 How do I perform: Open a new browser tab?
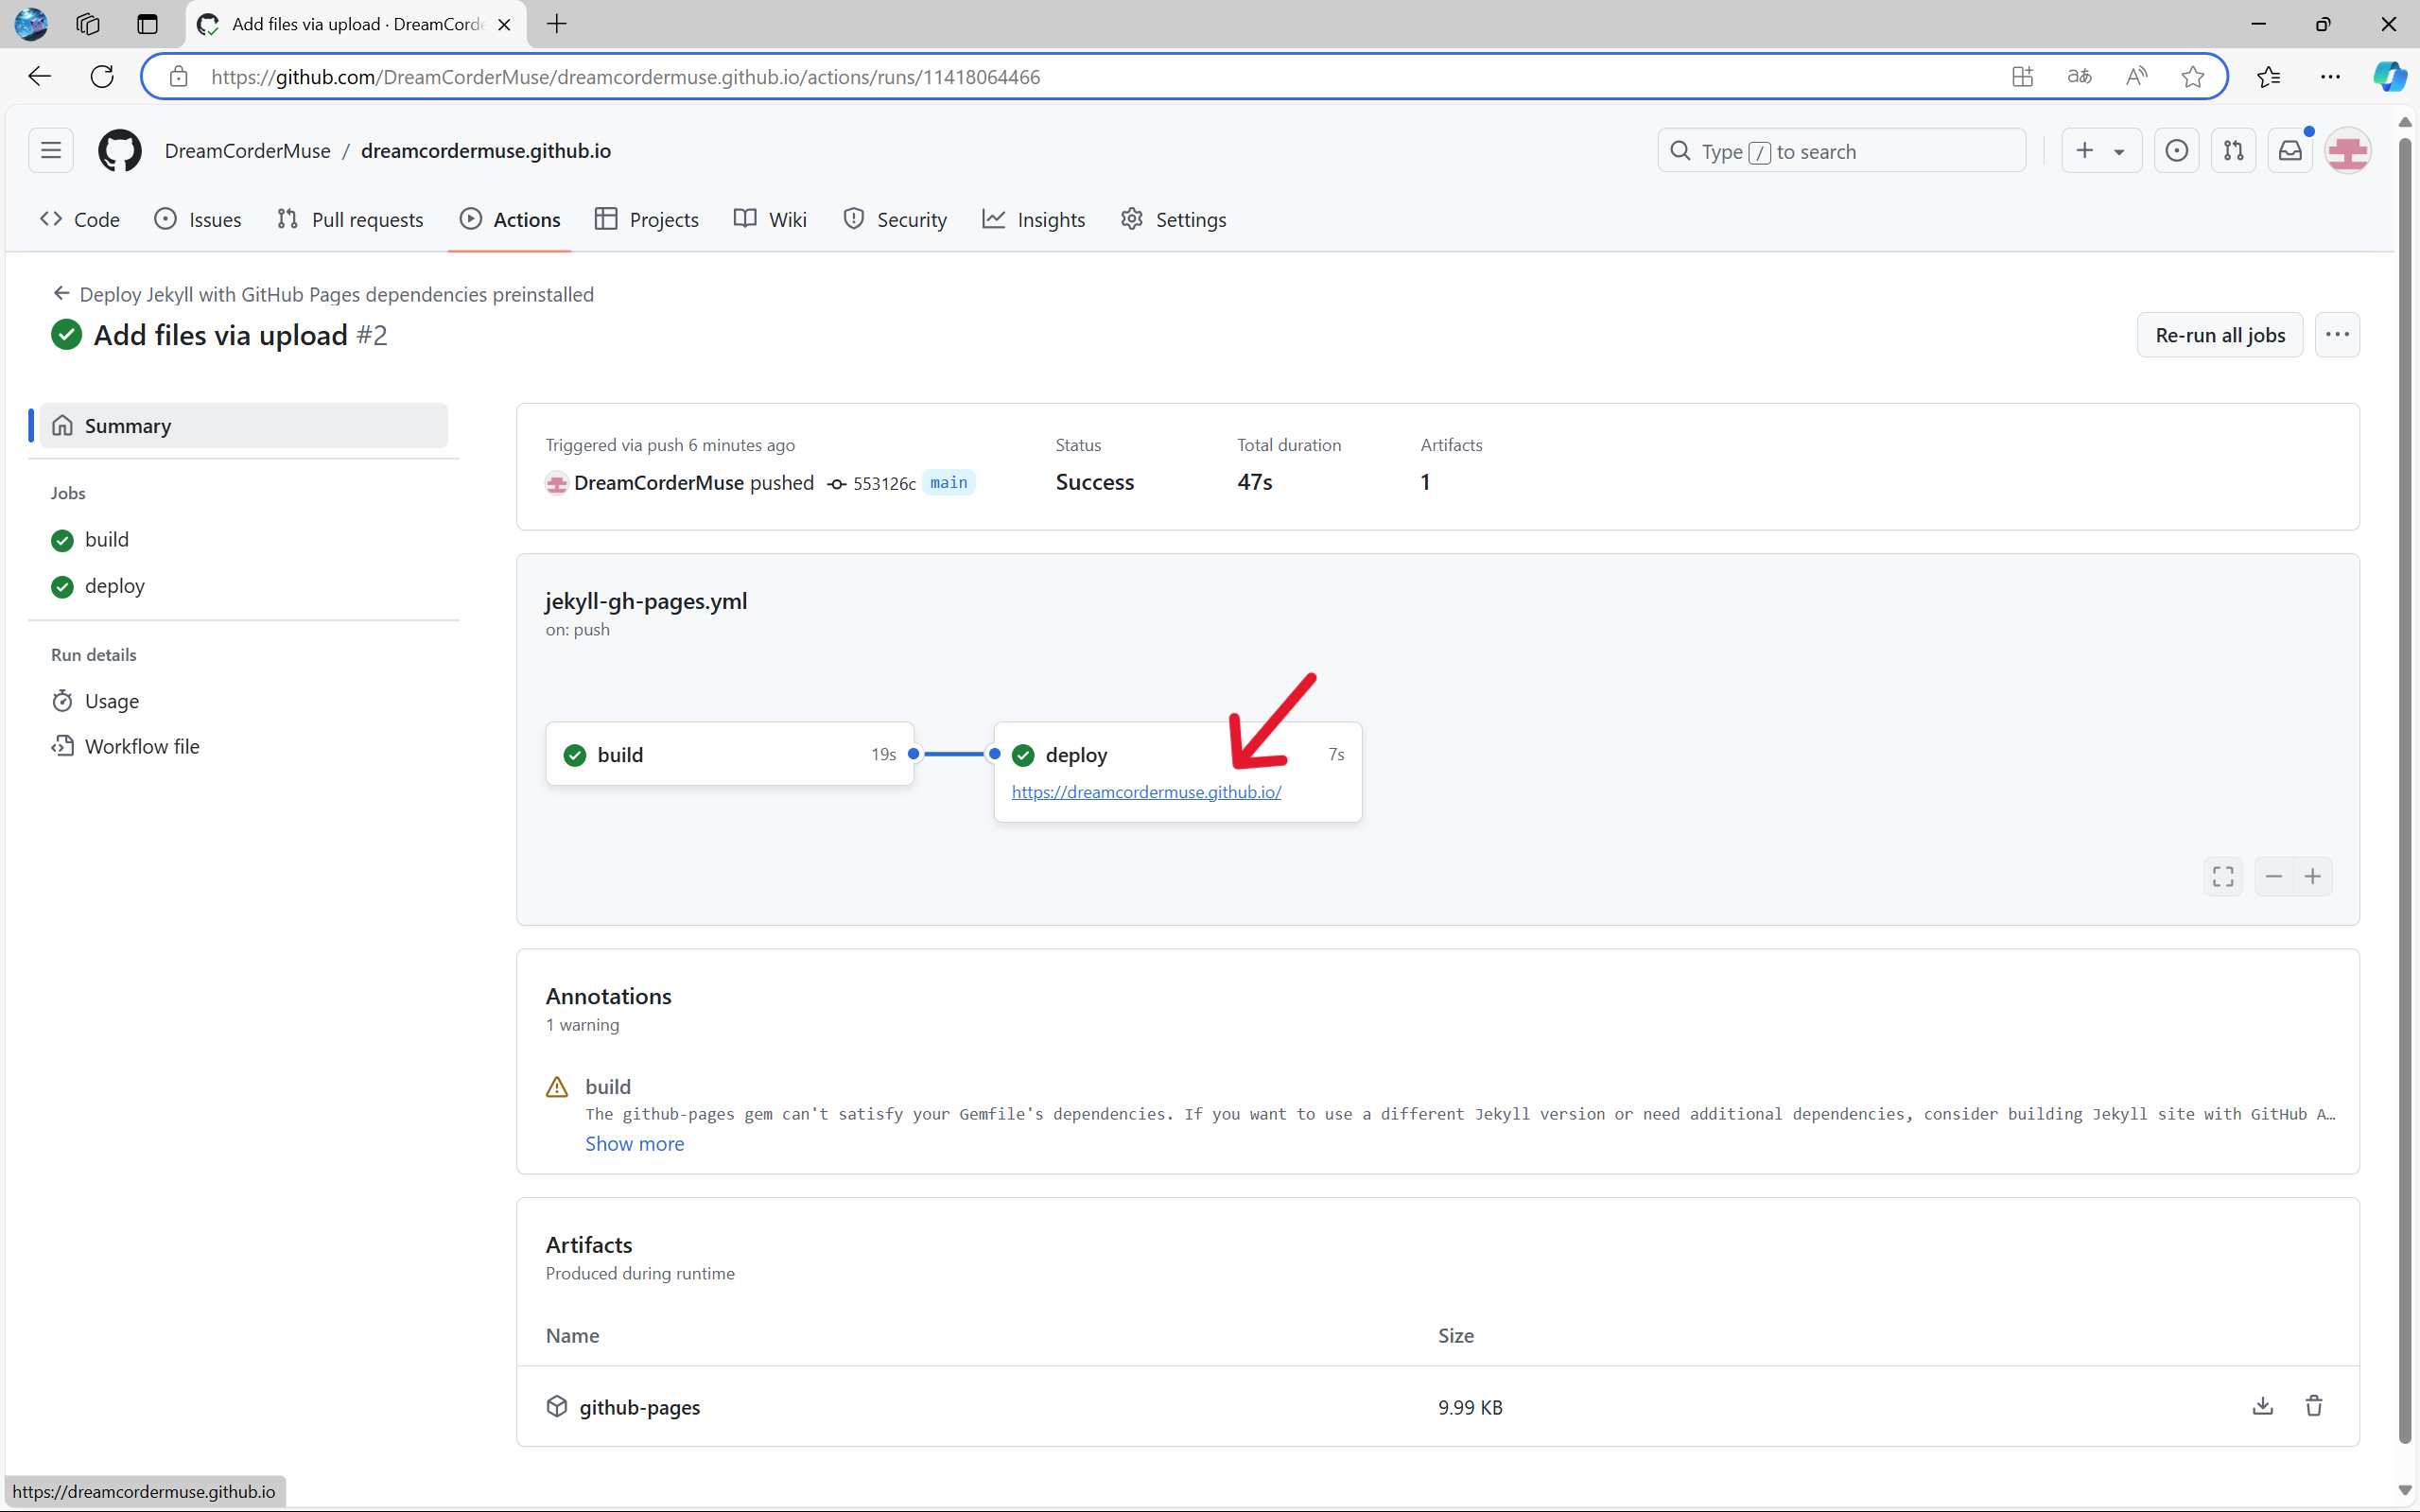[x=557, y=24]
